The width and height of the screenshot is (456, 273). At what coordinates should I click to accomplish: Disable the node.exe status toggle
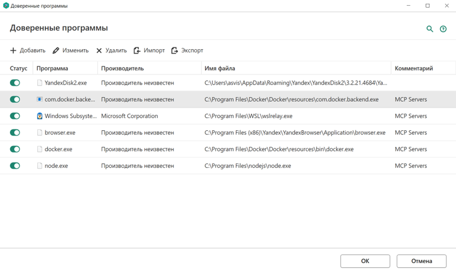click(15, 166)
